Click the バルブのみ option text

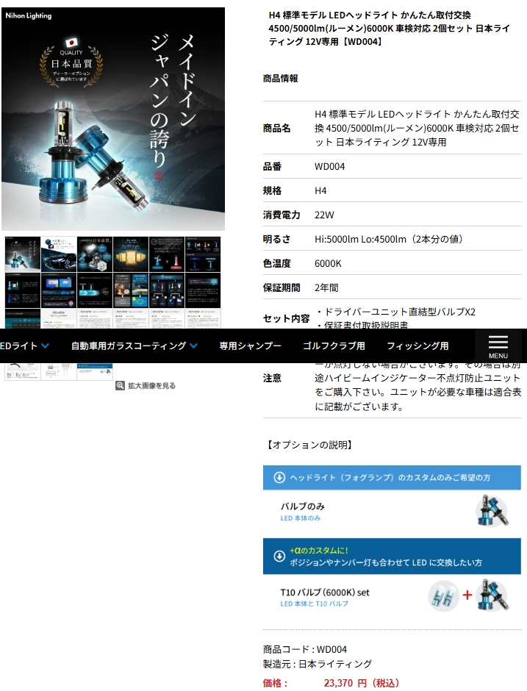pos(302,506)
